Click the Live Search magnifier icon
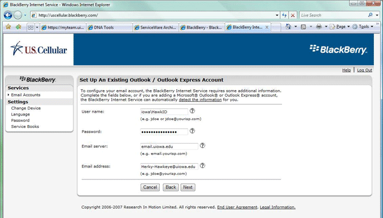The height and width of the screenshot is (218, 383). click(x=371, y=15)
